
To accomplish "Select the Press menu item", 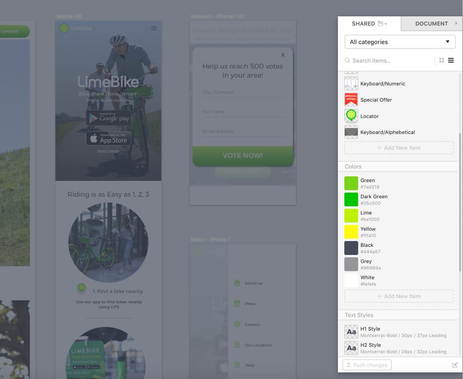I will click(250, 304).
